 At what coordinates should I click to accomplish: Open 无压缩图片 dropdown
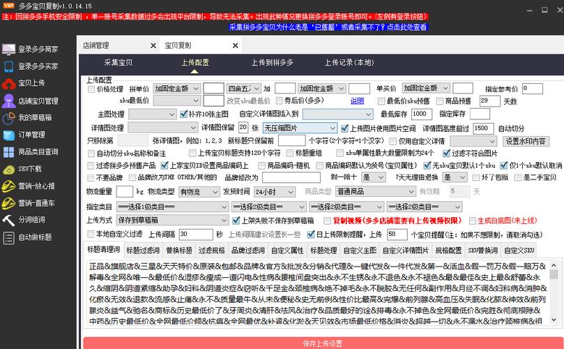300,128
